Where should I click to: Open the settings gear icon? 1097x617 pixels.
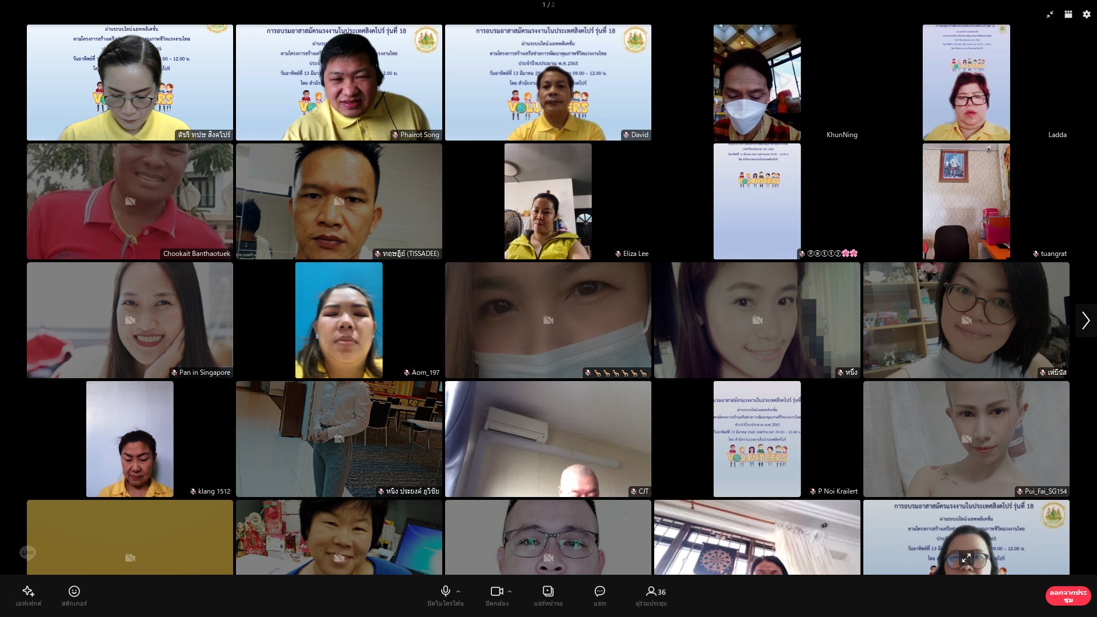1086,15
